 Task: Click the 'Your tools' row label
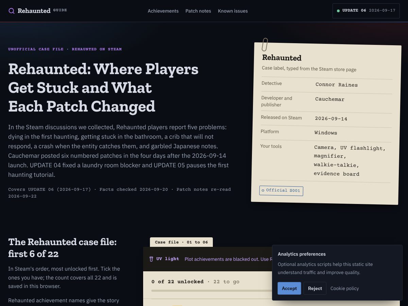pyautogui.click(x=271, y=146)
